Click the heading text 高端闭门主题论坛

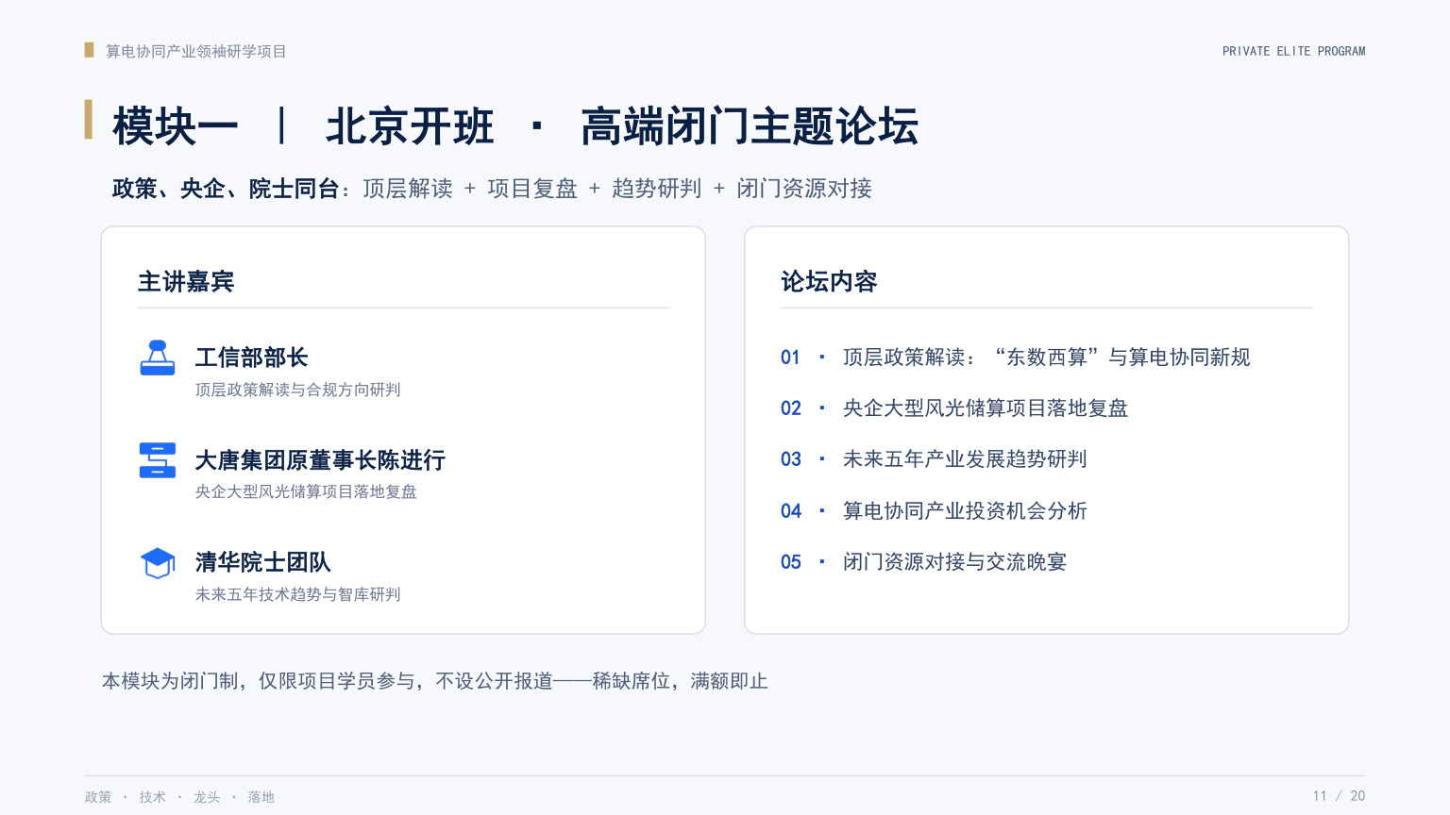(750, 126)
